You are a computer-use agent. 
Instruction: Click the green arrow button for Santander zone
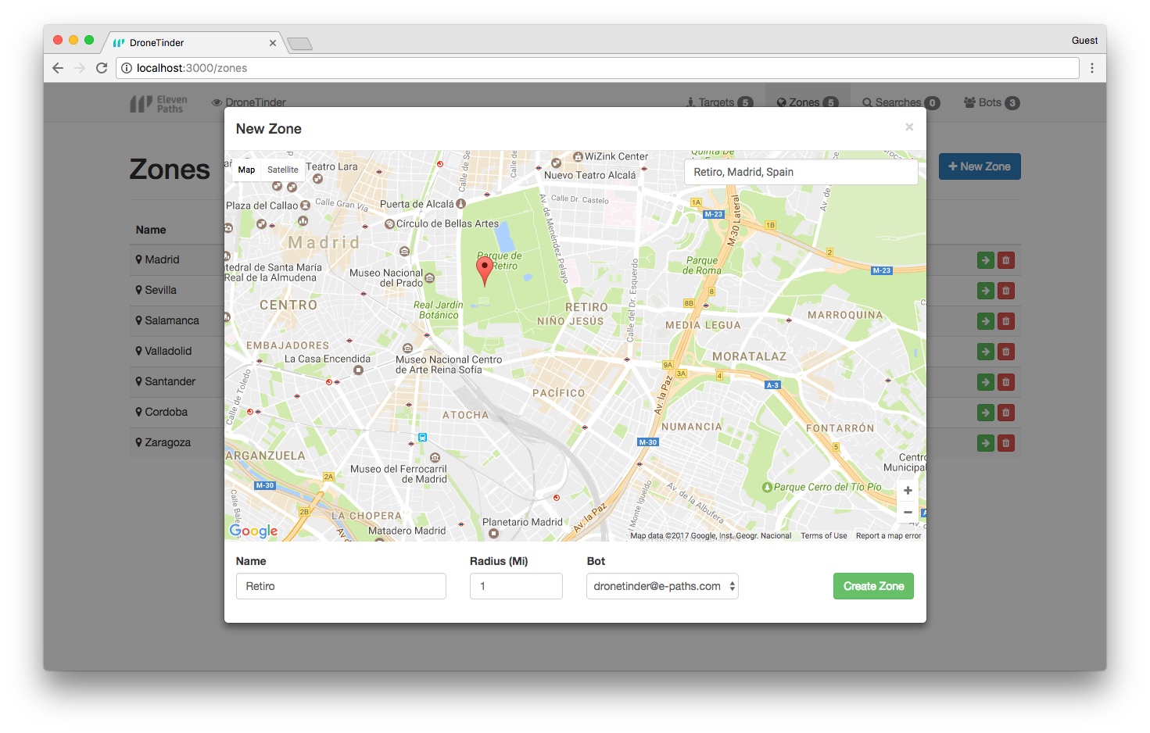(986, 382)
